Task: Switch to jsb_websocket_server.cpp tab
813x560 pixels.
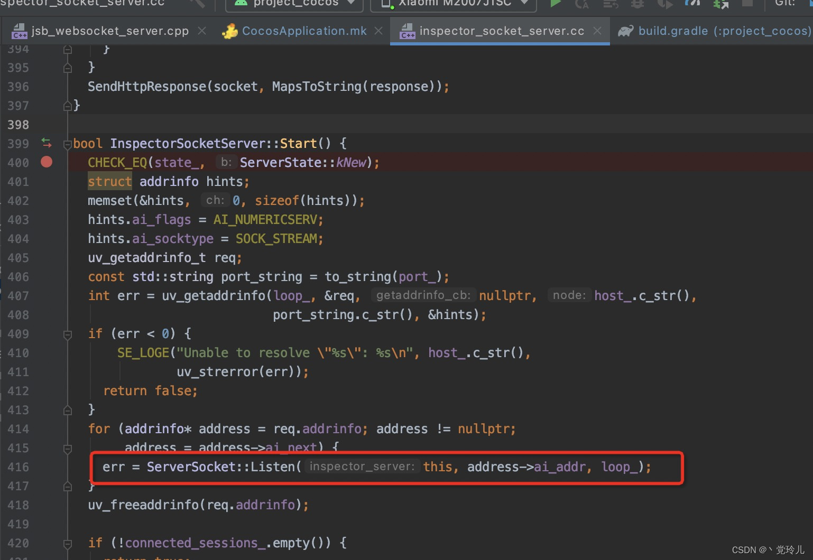Action: 109,31
